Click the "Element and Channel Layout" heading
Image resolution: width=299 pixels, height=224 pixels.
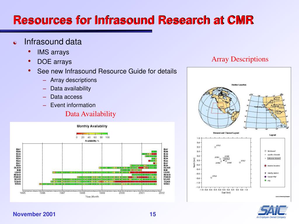tap(226, 133)
